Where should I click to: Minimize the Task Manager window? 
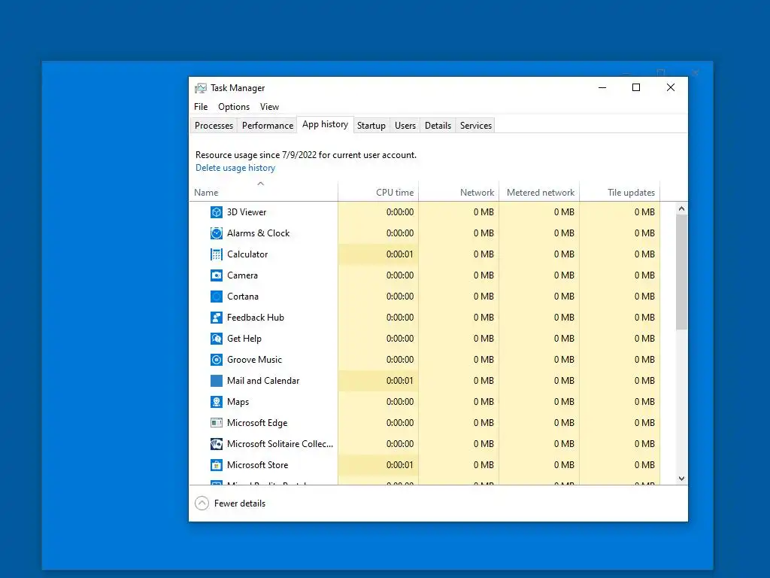[602, 87]
